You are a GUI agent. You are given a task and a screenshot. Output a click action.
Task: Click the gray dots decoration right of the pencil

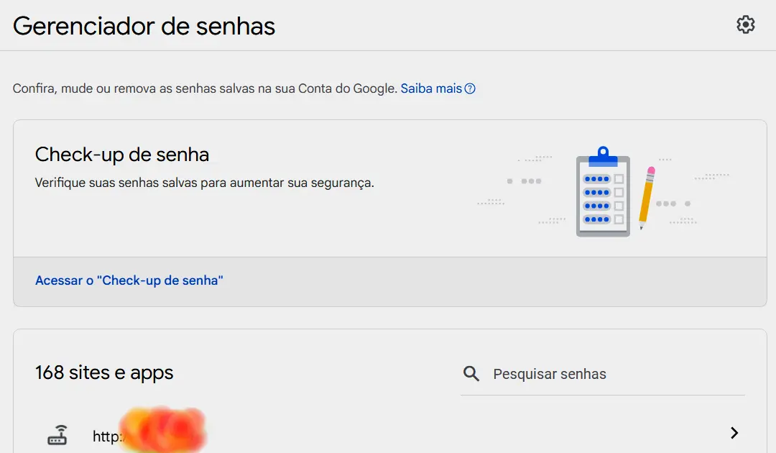670,203
